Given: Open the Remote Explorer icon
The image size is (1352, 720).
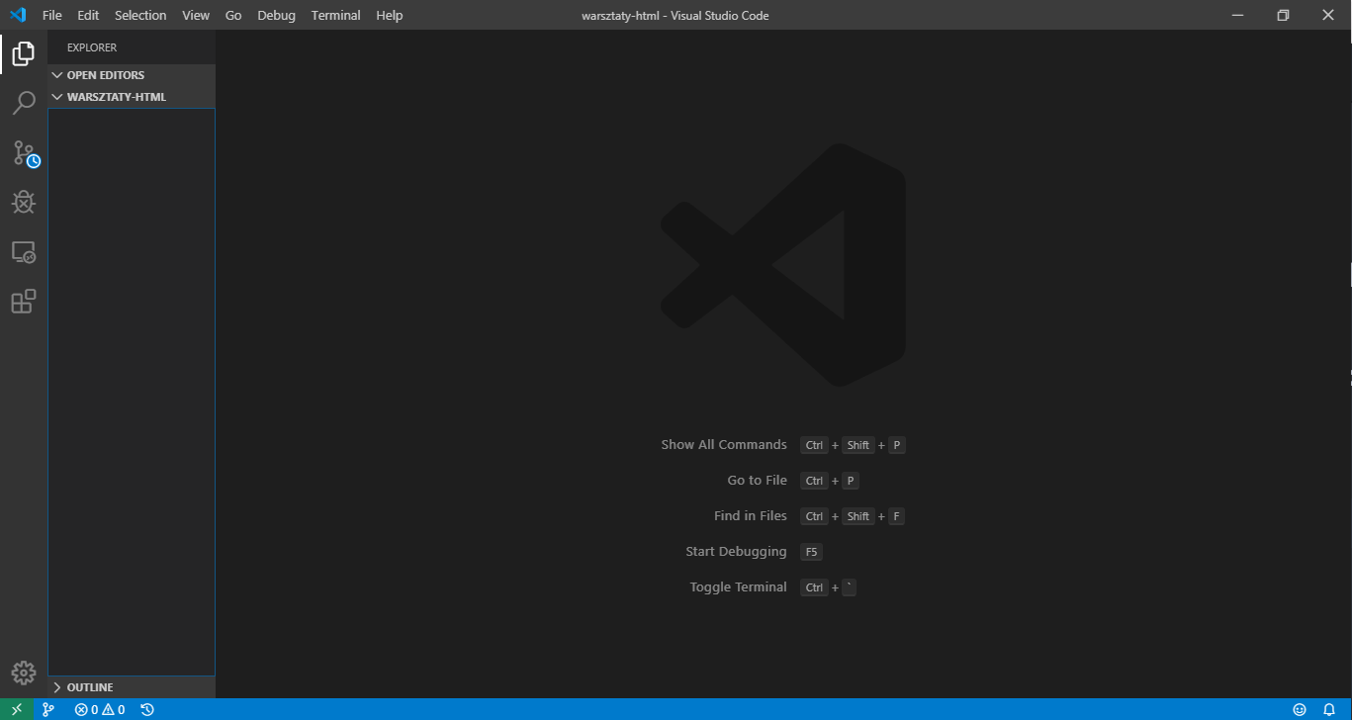Looking at the screenshot, I should pyautogui.click(x=24, y=252).
